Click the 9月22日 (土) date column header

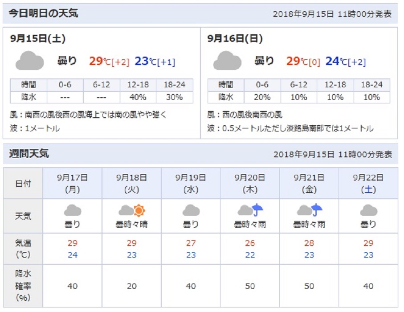click(x=368, y=183)
